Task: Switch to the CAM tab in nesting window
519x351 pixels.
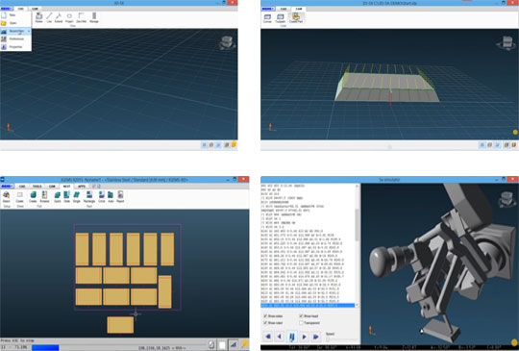Action: click(x=52, y=187)
